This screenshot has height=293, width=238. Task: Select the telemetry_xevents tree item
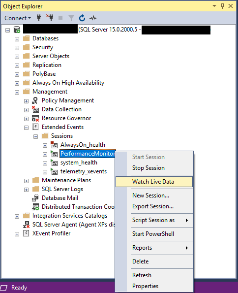tap(84, 171)
